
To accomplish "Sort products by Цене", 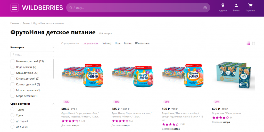I will tap(118, 43).
